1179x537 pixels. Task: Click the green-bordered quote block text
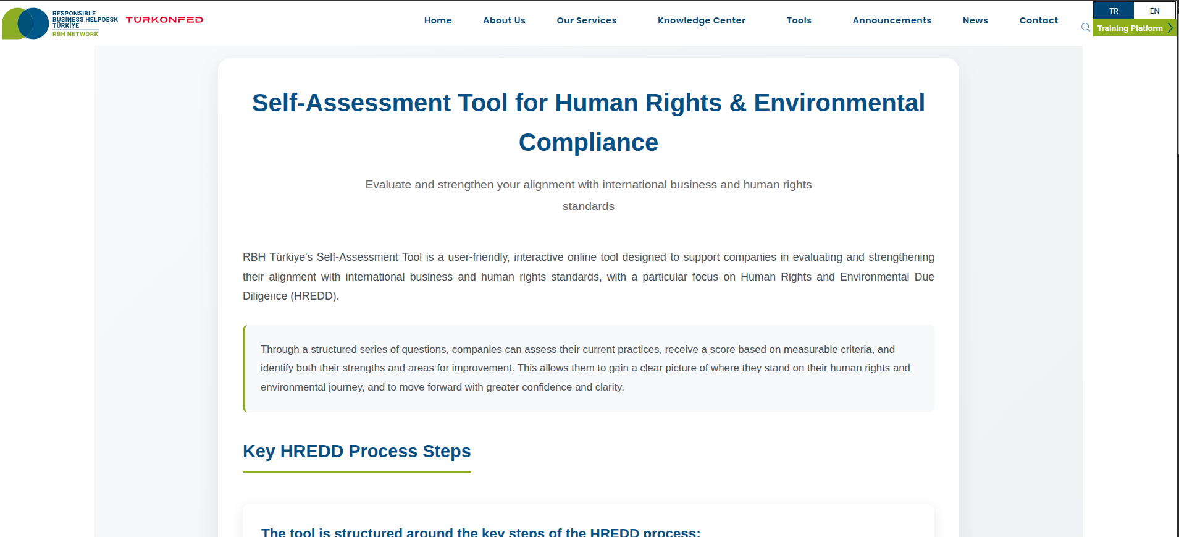pos(585,368)
